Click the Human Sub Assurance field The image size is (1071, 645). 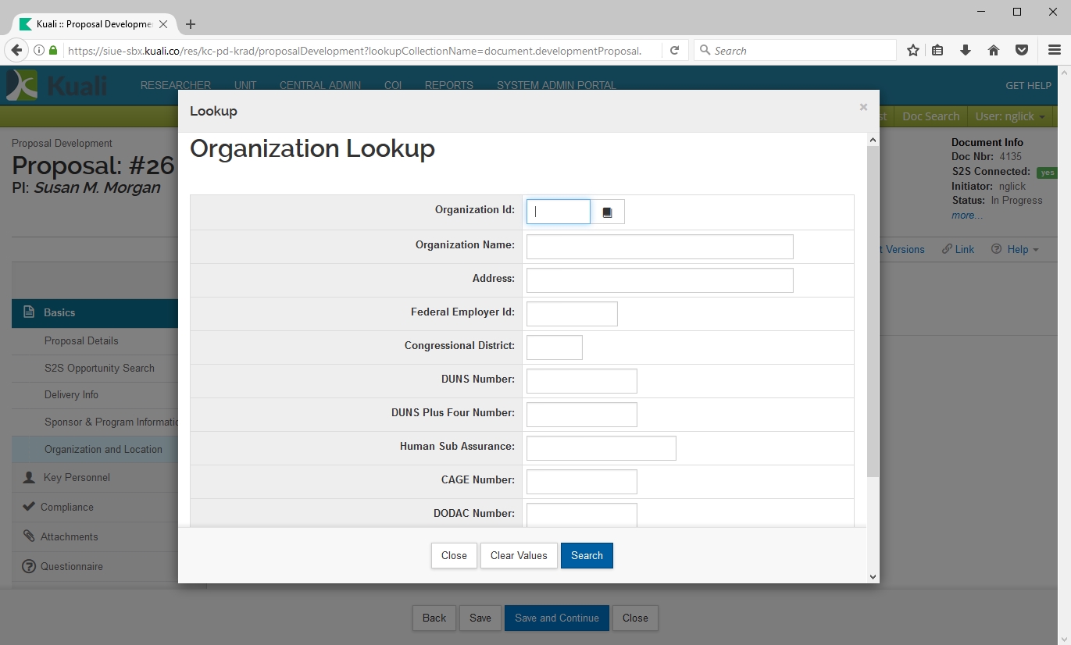(x=601, y=448)
